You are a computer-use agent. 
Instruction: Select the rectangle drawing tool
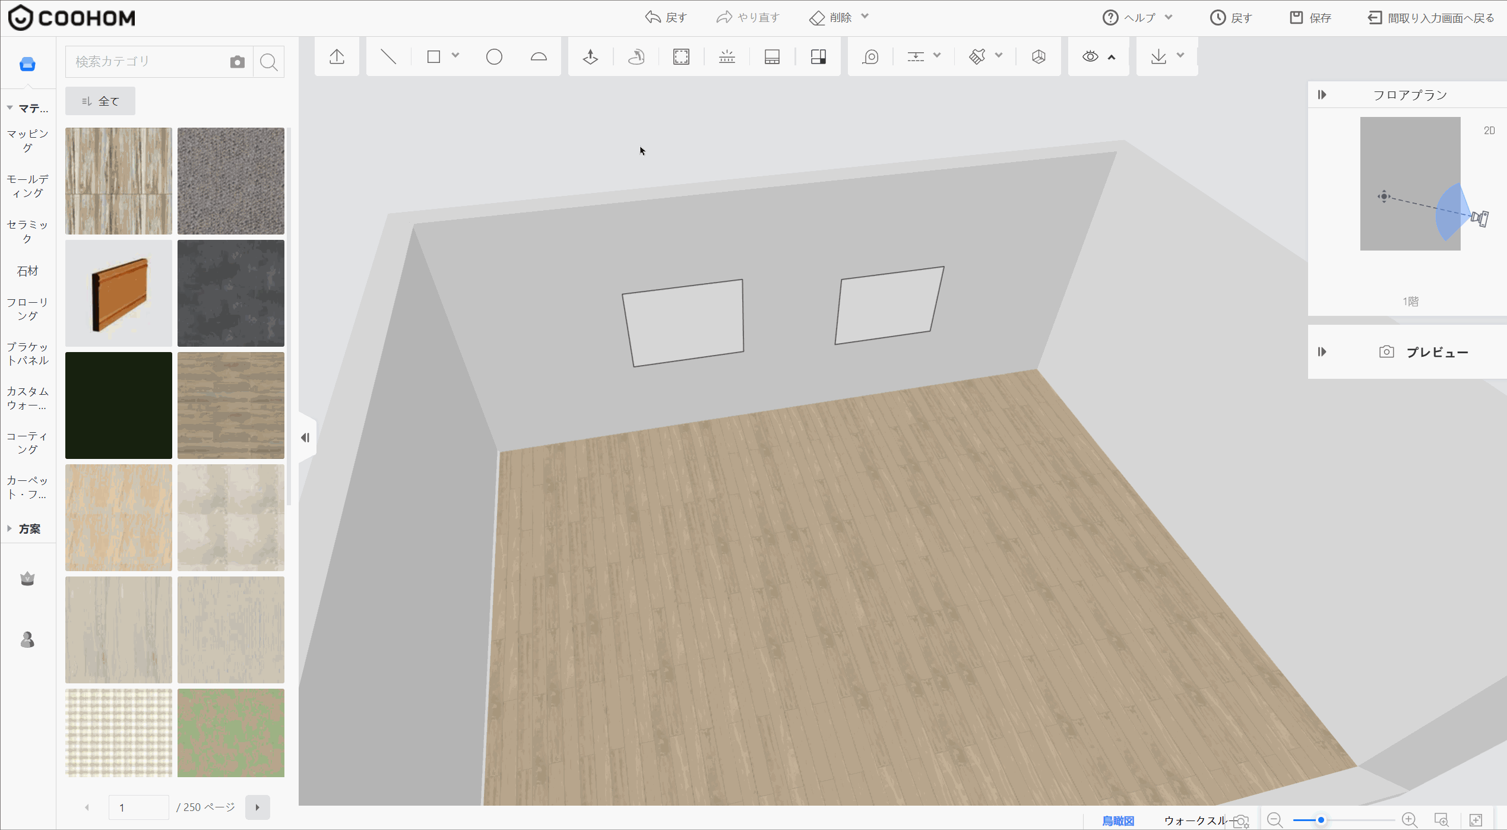(x=434, y=57)
